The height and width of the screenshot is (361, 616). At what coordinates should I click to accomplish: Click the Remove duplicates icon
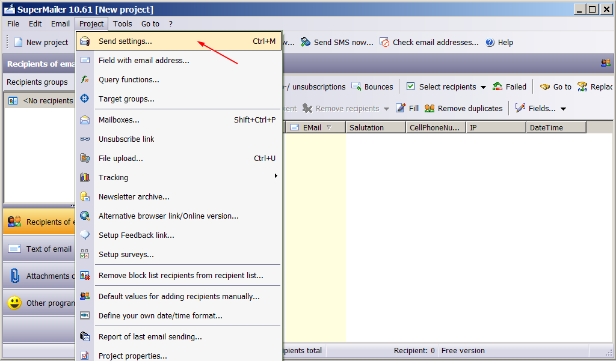[430, 108]
